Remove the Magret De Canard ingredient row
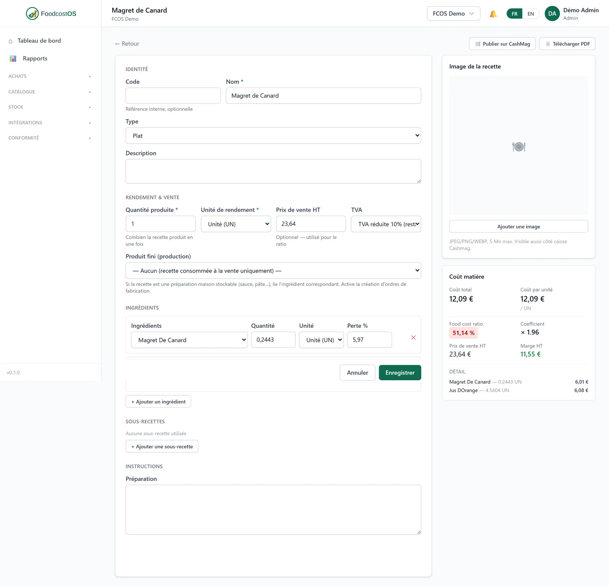Image resolution: width=609 pixels, height=587 pixels. (x=413, y=338)
